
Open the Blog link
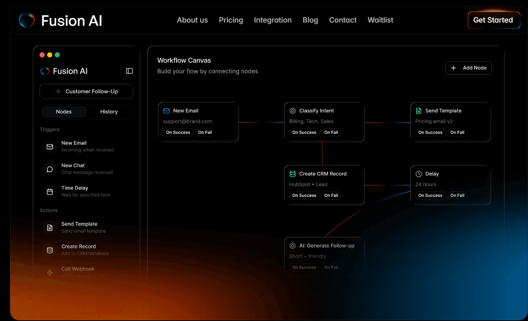coord(310,20)
